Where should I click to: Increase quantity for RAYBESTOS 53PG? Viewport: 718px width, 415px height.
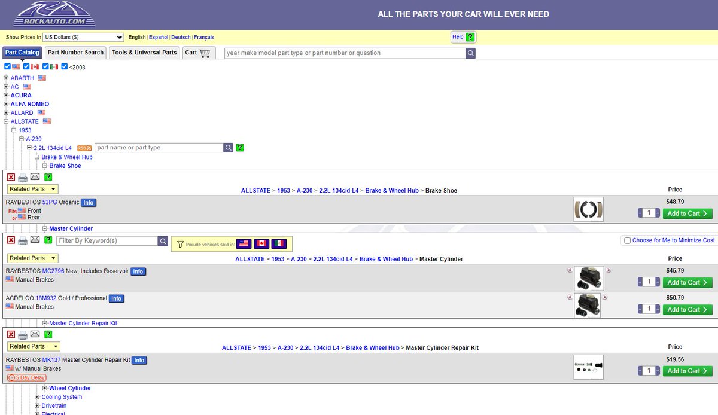(x=658, y=213)
